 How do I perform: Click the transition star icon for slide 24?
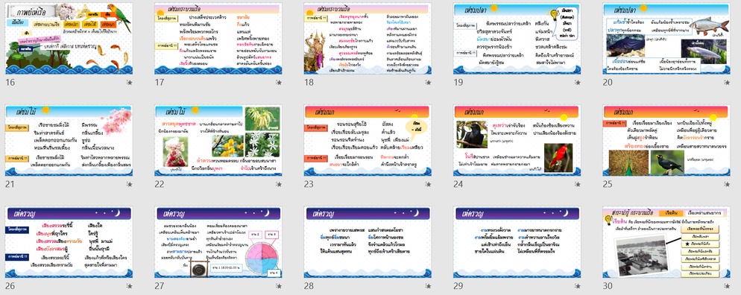(x=578, y=184)
